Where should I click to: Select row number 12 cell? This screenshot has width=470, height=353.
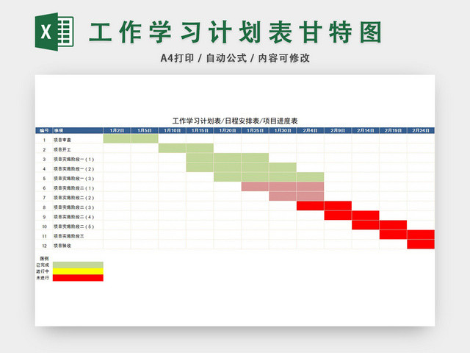[44, 246]
